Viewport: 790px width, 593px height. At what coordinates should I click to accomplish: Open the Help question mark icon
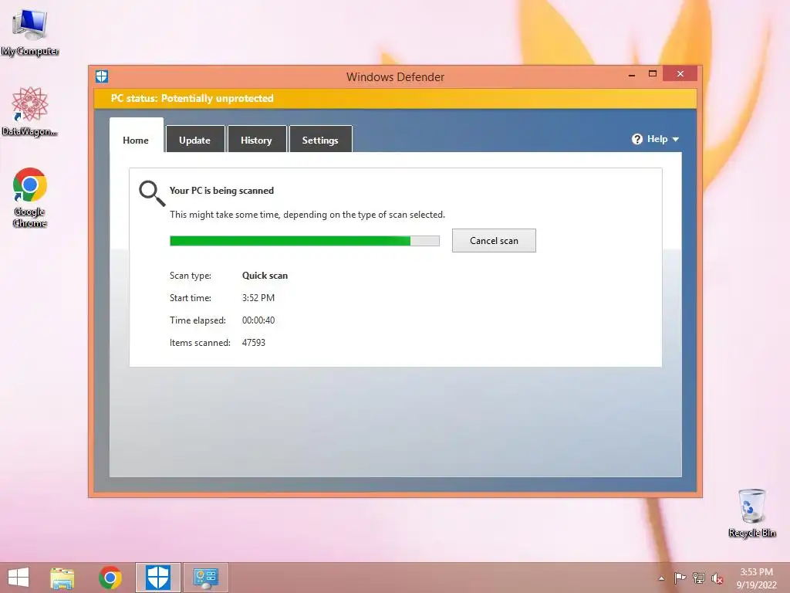tap(636, 139)
